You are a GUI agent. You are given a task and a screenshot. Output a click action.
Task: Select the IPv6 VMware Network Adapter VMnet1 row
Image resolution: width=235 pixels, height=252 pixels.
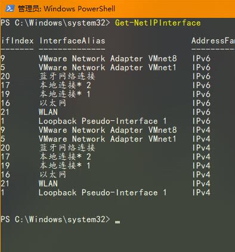pyautogui.click(x=106, y=67)
